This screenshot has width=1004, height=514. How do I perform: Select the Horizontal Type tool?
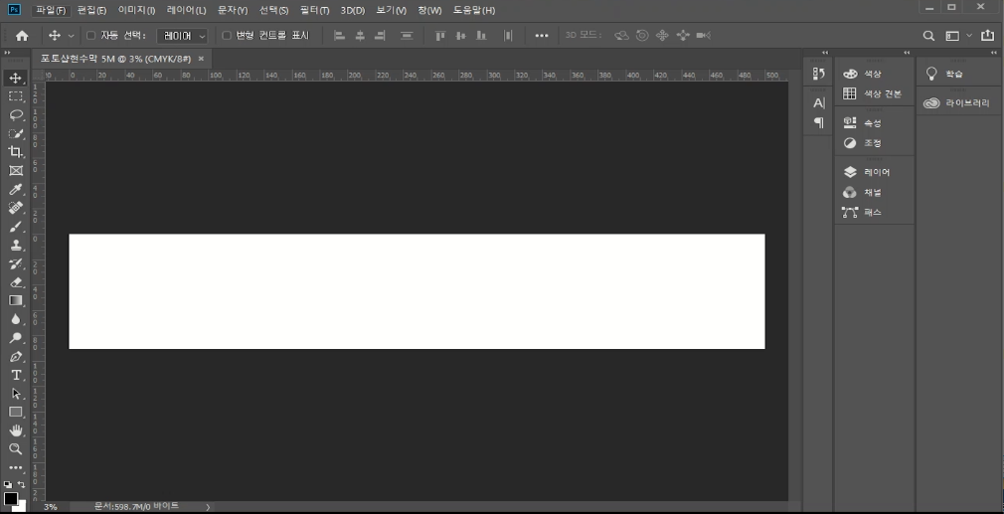coord(15,375)
